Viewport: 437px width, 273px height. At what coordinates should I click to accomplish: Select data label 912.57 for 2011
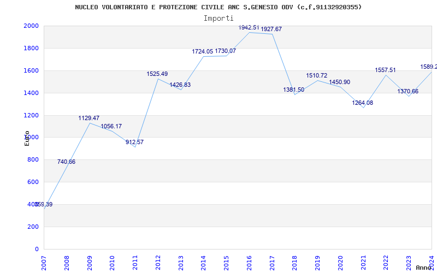coord(134,142)
